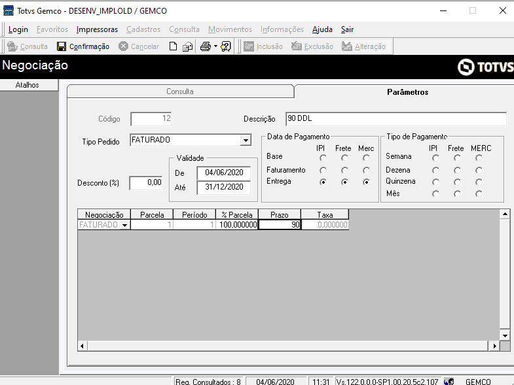Open the Tipo Pedido dropdown
Image resolution: width=514 pixels, height=385 pixels.
point(246,141)
